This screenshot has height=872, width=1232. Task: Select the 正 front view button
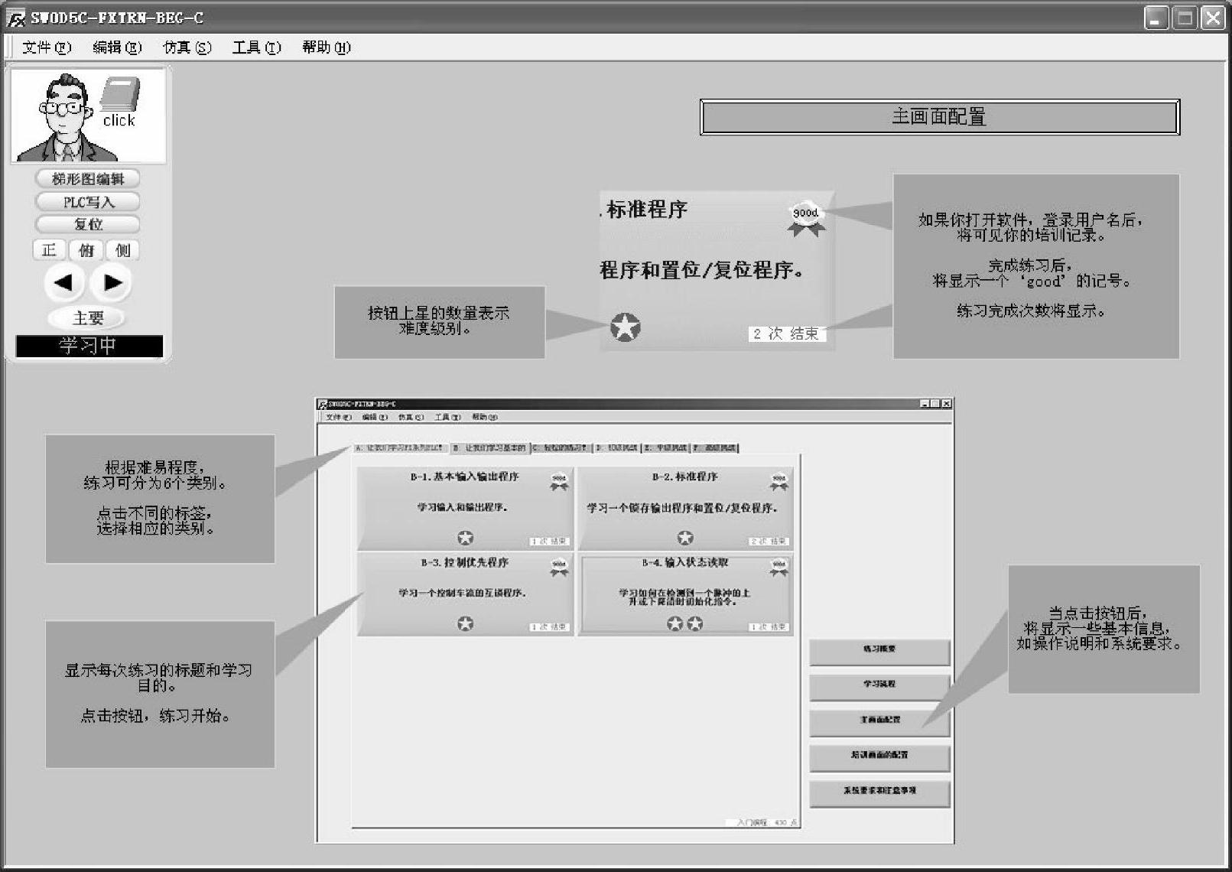[x=50, y=250]
